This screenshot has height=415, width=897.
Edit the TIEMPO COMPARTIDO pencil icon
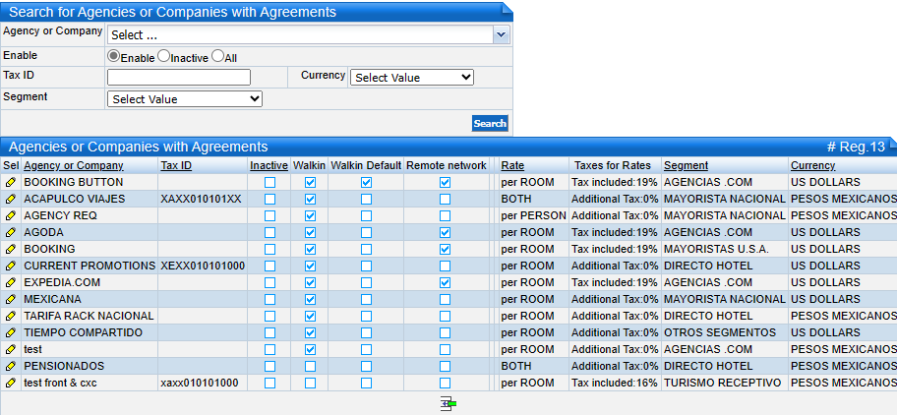pos(10,332)
